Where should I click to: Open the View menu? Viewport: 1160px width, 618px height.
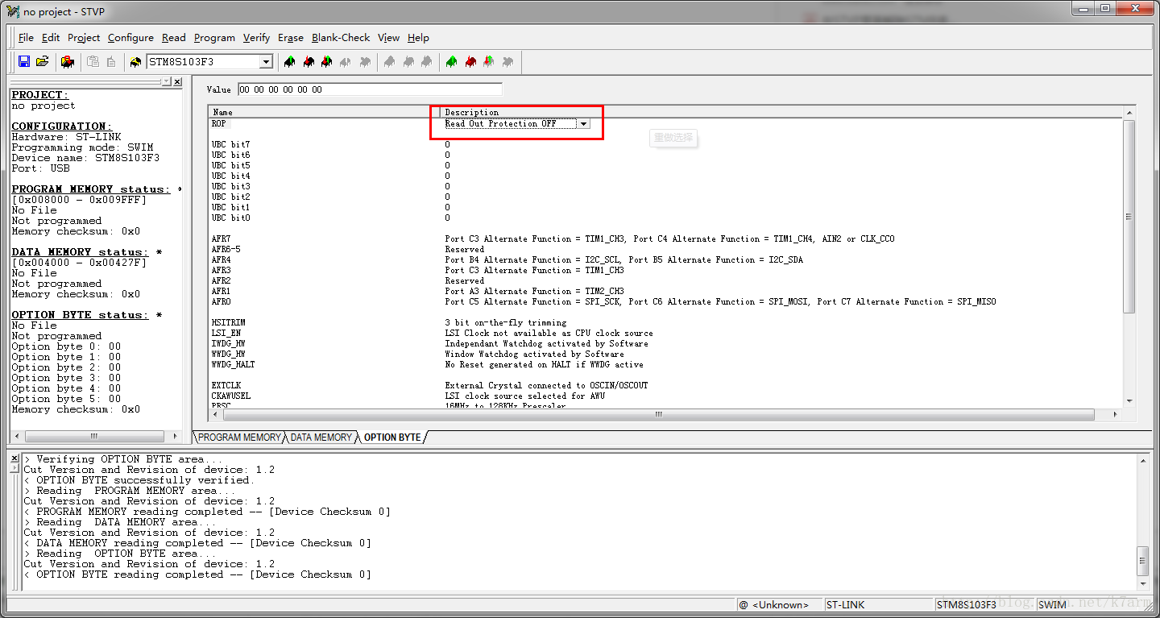pyautogui.click(x=388, y=37)
